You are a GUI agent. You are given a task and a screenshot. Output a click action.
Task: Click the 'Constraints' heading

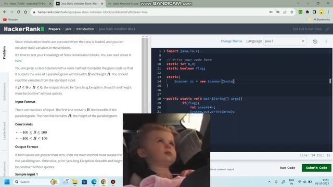(x=24, y=124)
